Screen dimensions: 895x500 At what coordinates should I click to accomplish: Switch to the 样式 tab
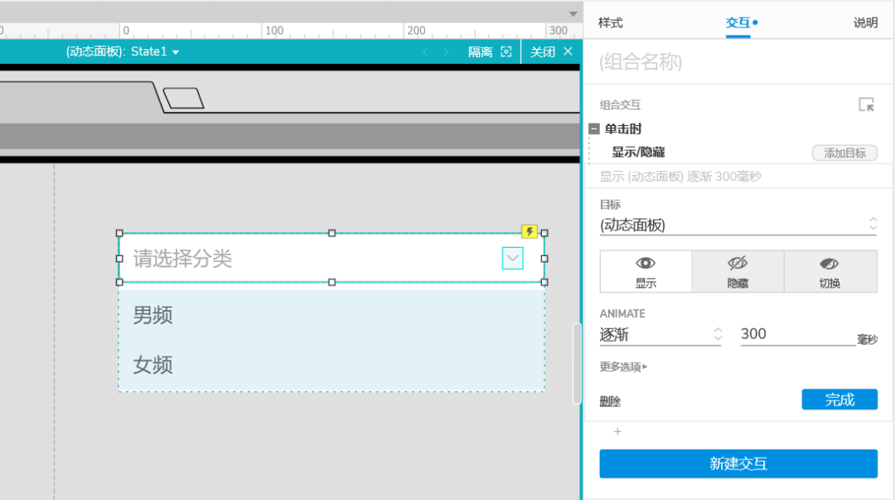coord(610,23)
